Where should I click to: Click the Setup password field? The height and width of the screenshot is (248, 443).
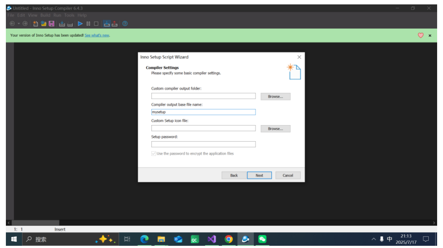coord(204,144)
